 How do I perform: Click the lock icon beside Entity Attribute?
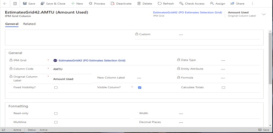pyautogui.click(x=179, y=68)
